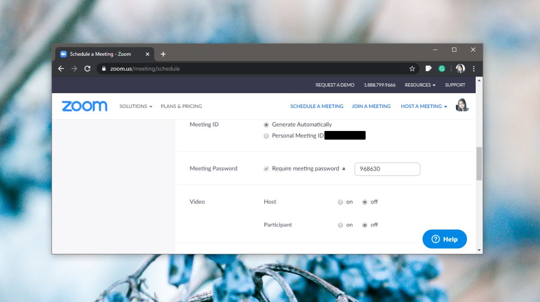The height and width of the screenshot is (302, 540).
Task: Click the meeting password input field
Action: [387, 169]
